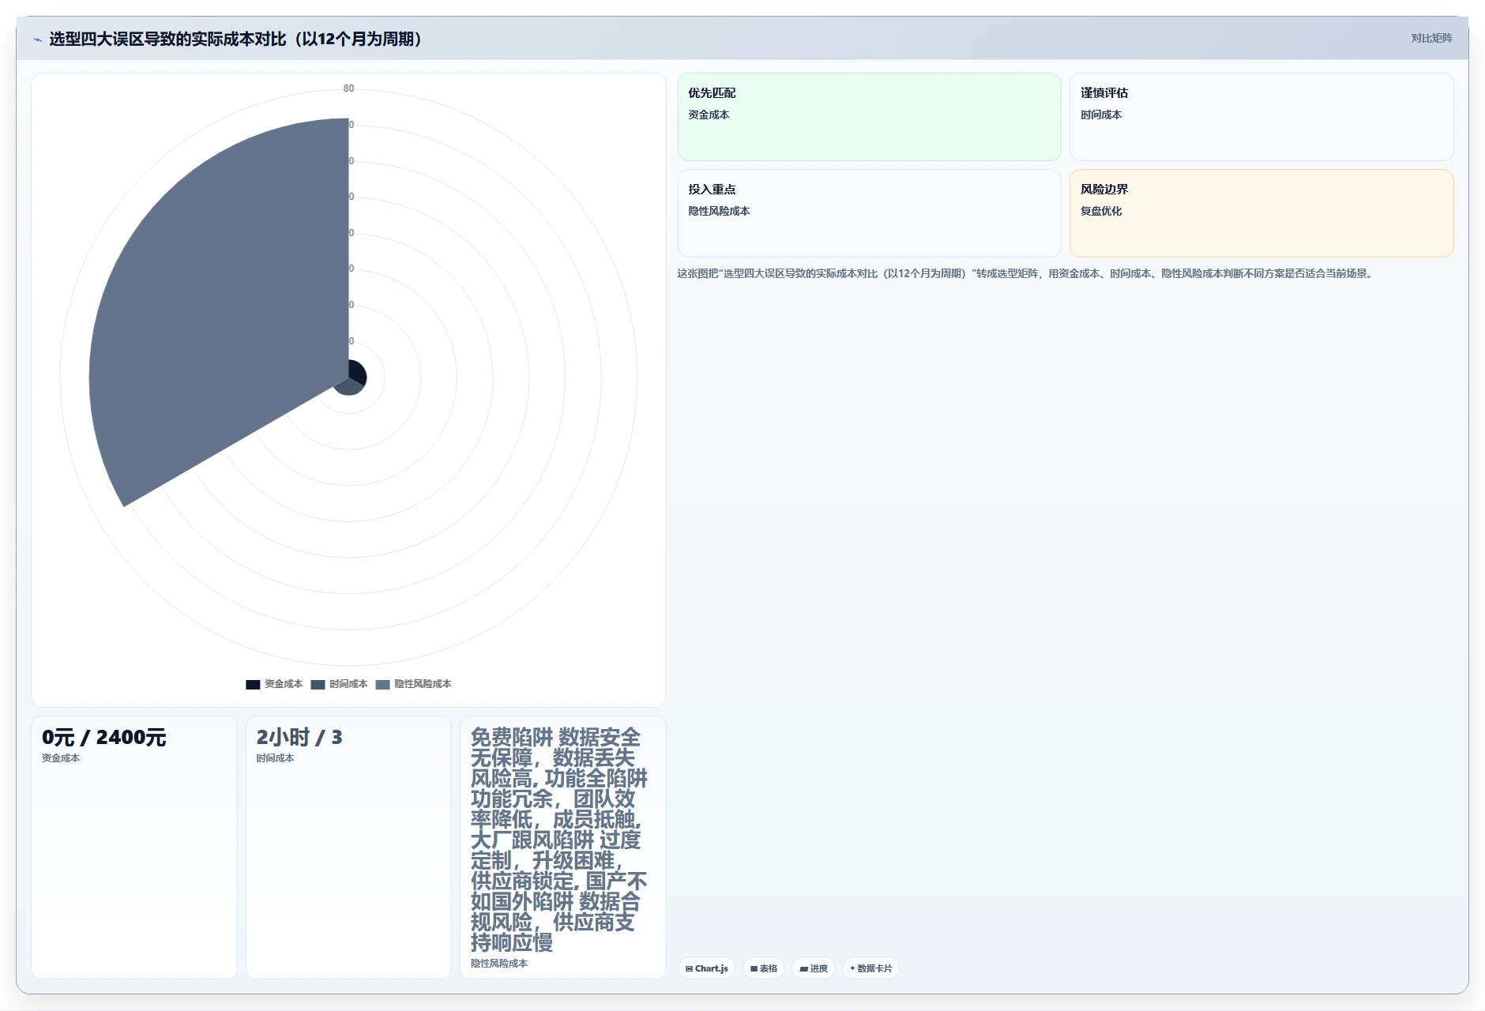Click the 对比矩阵 label in the header
This screenshot has height=1011, width=1485.
(1431, 38)
